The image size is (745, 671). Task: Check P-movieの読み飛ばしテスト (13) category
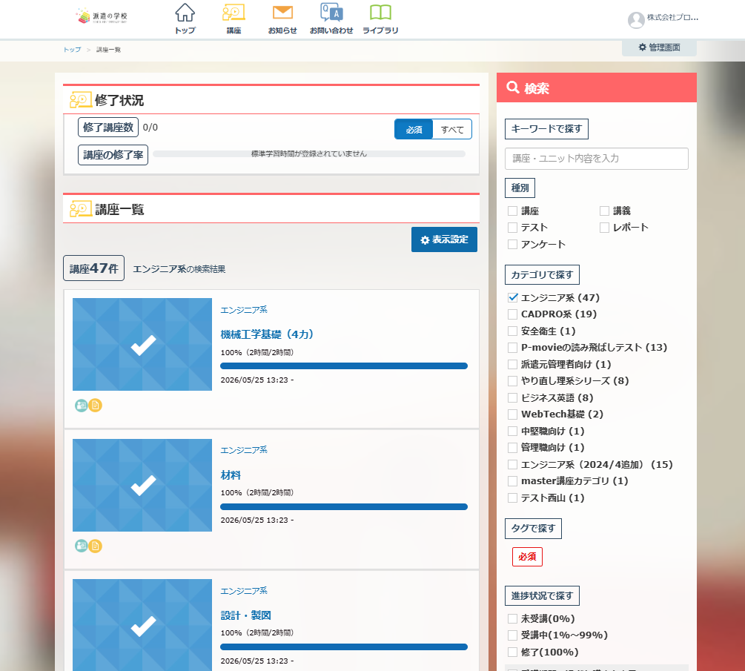click(512, 348)
